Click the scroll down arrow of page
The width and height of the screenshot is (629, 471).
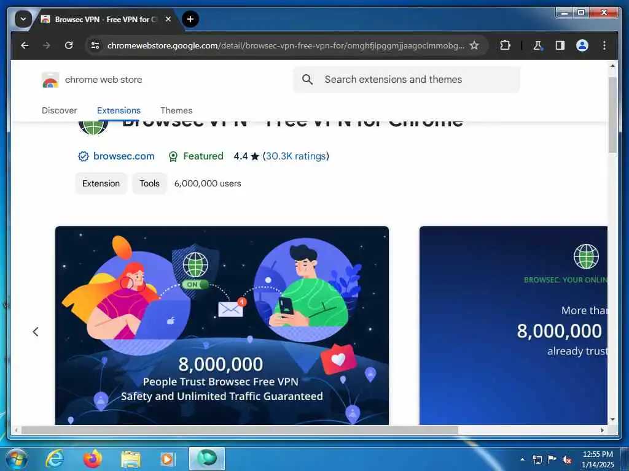[612, 419]
